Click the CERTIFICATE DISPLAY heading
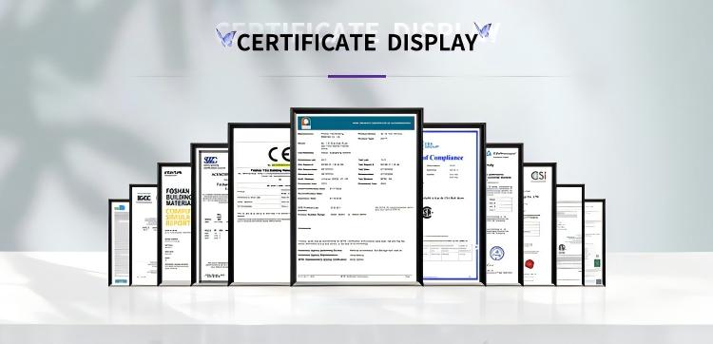This screenshot has height=344, width=713. [356, 42]
